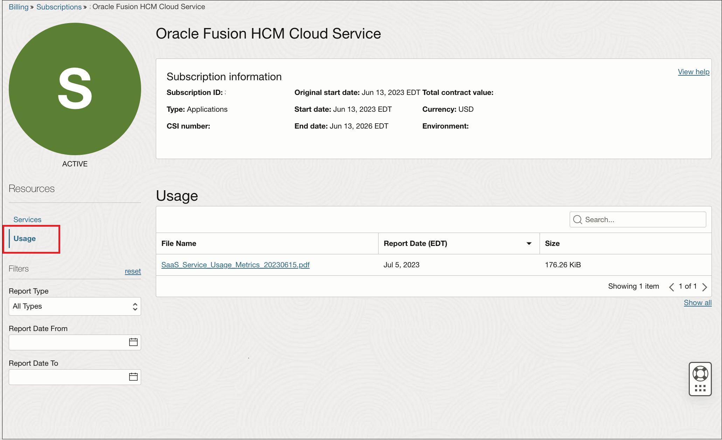Click the green S subscription avatar
This screenshot has height=440, width=722.
(x=75, y=89)
